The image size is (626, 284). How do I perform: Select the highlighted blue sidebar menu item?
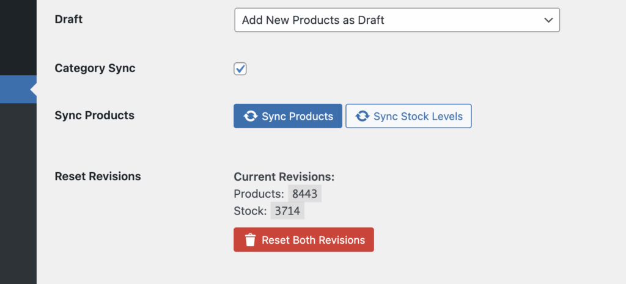(x=18, y=89)
